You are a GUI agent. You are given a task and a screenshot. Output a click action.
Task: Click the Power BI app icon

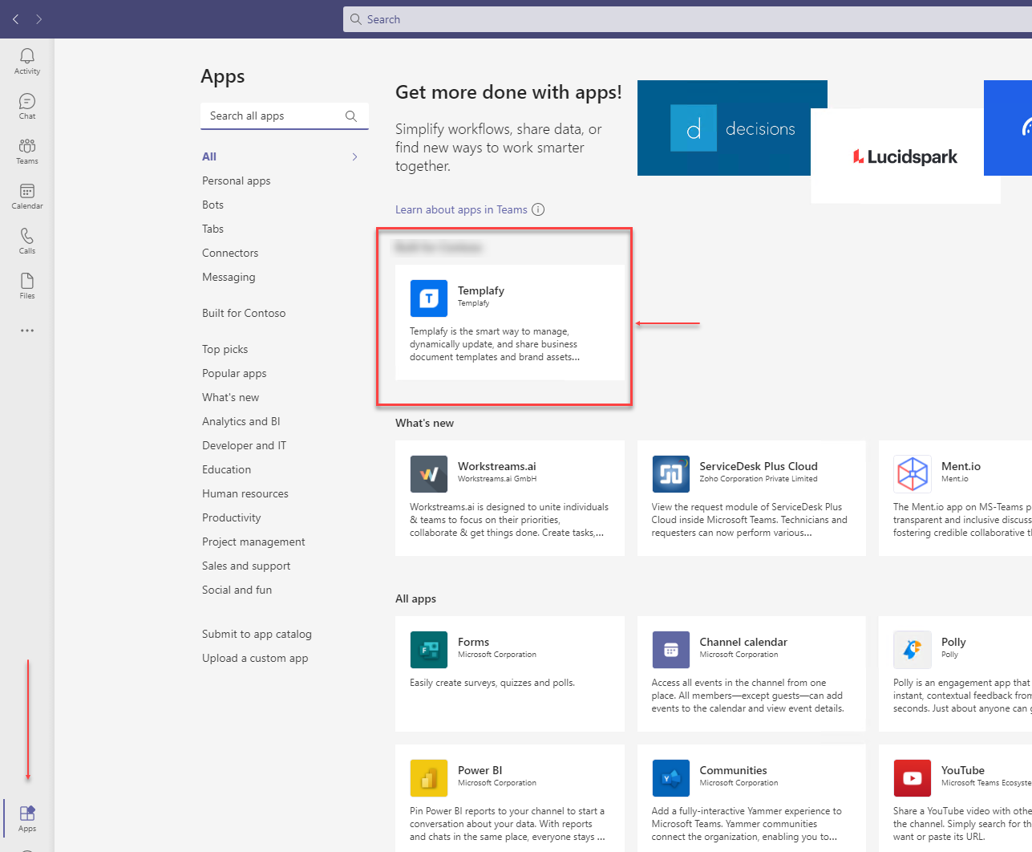(429, 778)
